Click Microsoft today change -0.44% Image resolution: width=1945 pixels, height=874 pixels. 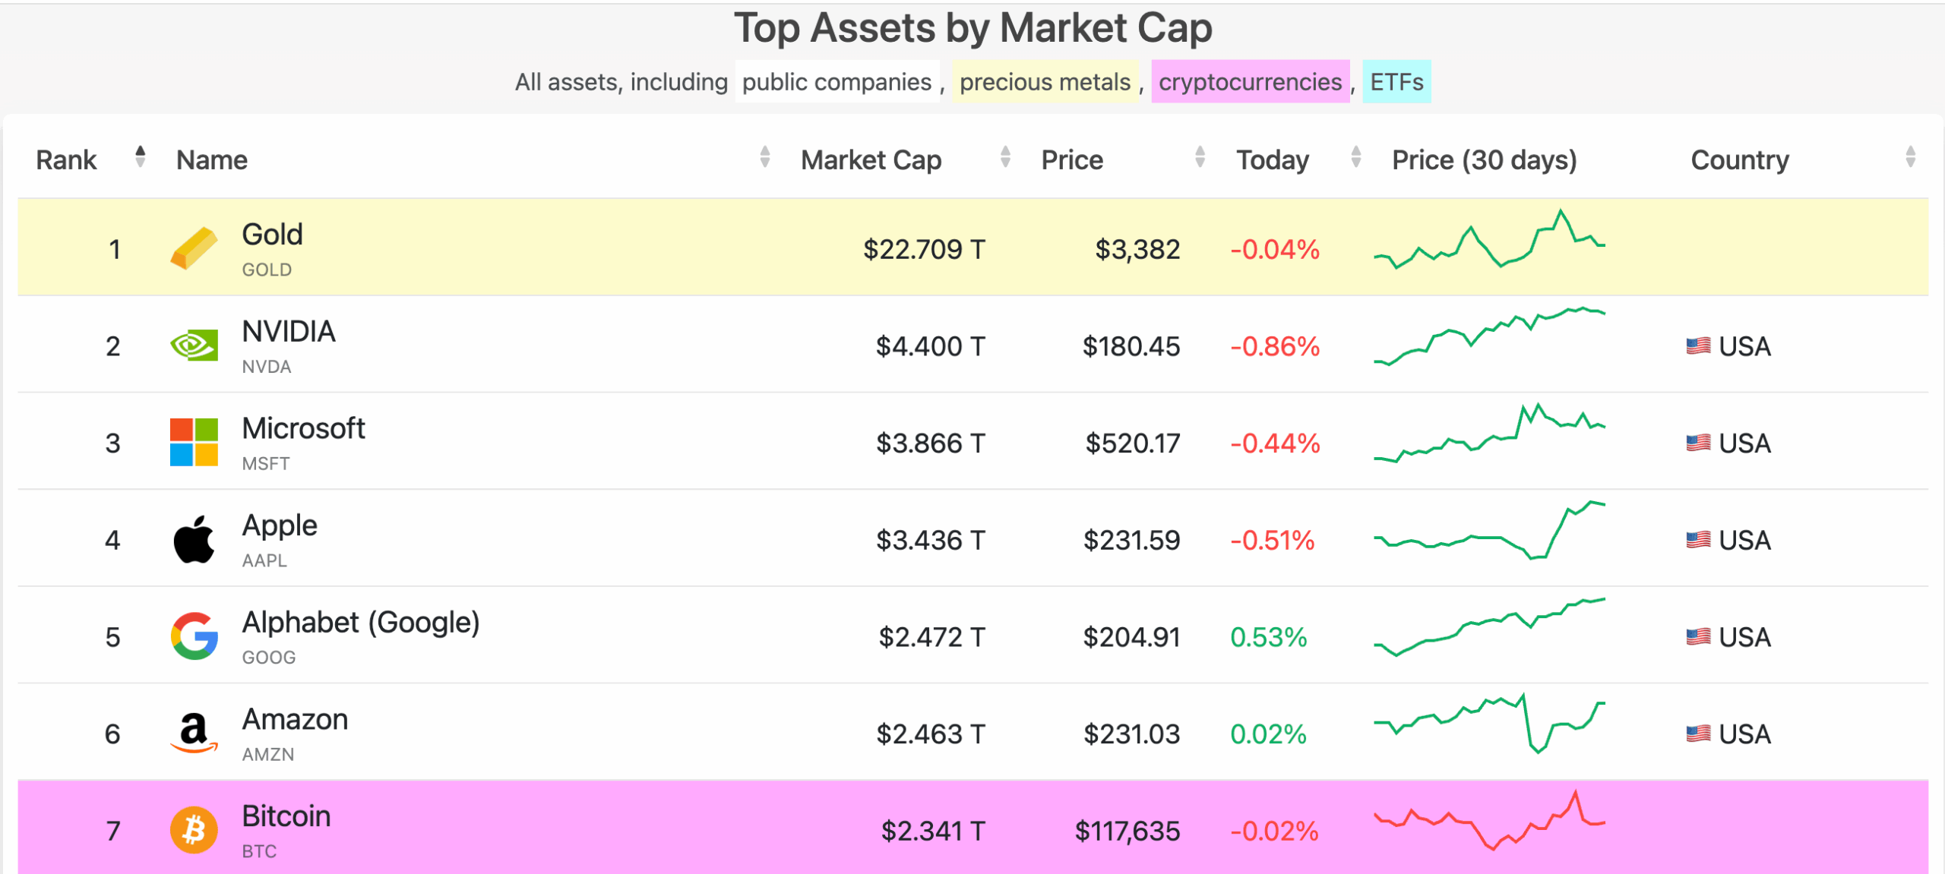(1275, 443)
